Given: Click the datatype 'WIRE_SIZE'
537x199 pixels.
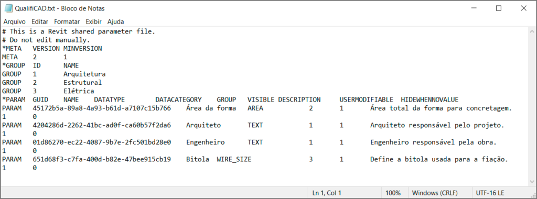Looking at the screenshot, I should [x=234, y=159].
